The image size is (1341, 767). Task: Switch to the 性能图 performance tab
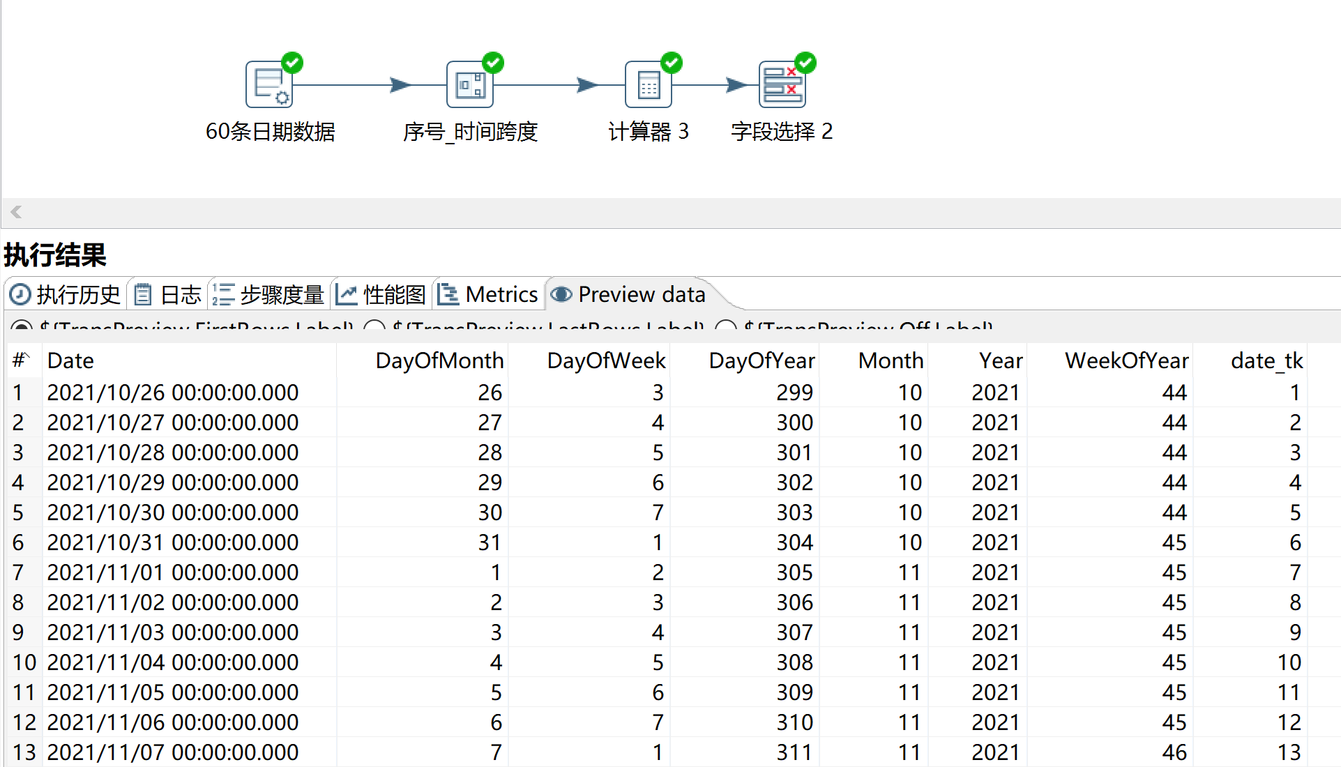(381, 295)
